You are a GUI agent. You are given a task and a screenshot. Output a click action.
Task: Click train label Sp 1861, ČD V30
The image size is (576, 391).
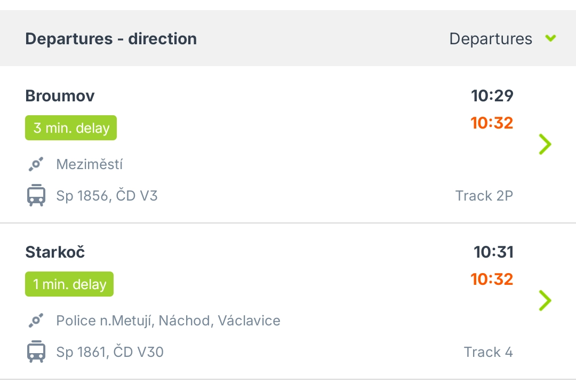point(110,352)
